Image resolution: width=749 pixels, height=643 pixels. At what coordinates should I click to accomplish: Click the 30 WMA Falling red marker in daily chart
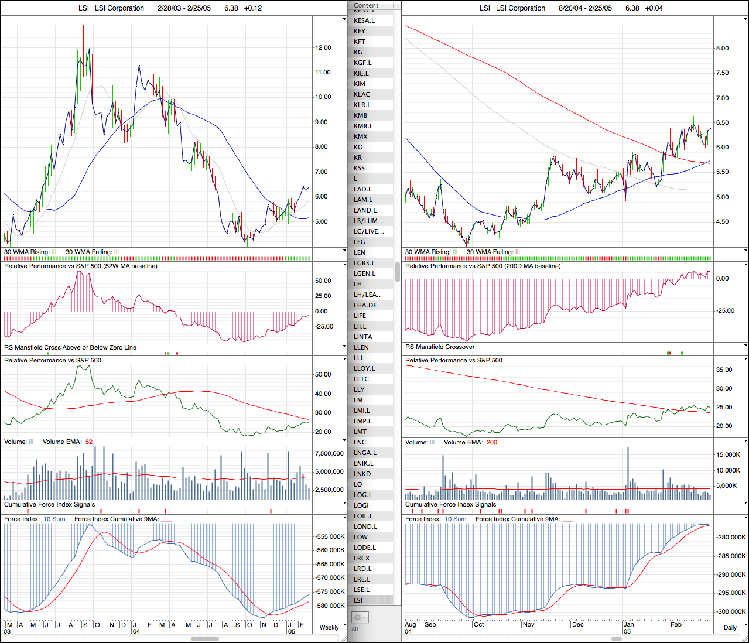coord(518,252)
